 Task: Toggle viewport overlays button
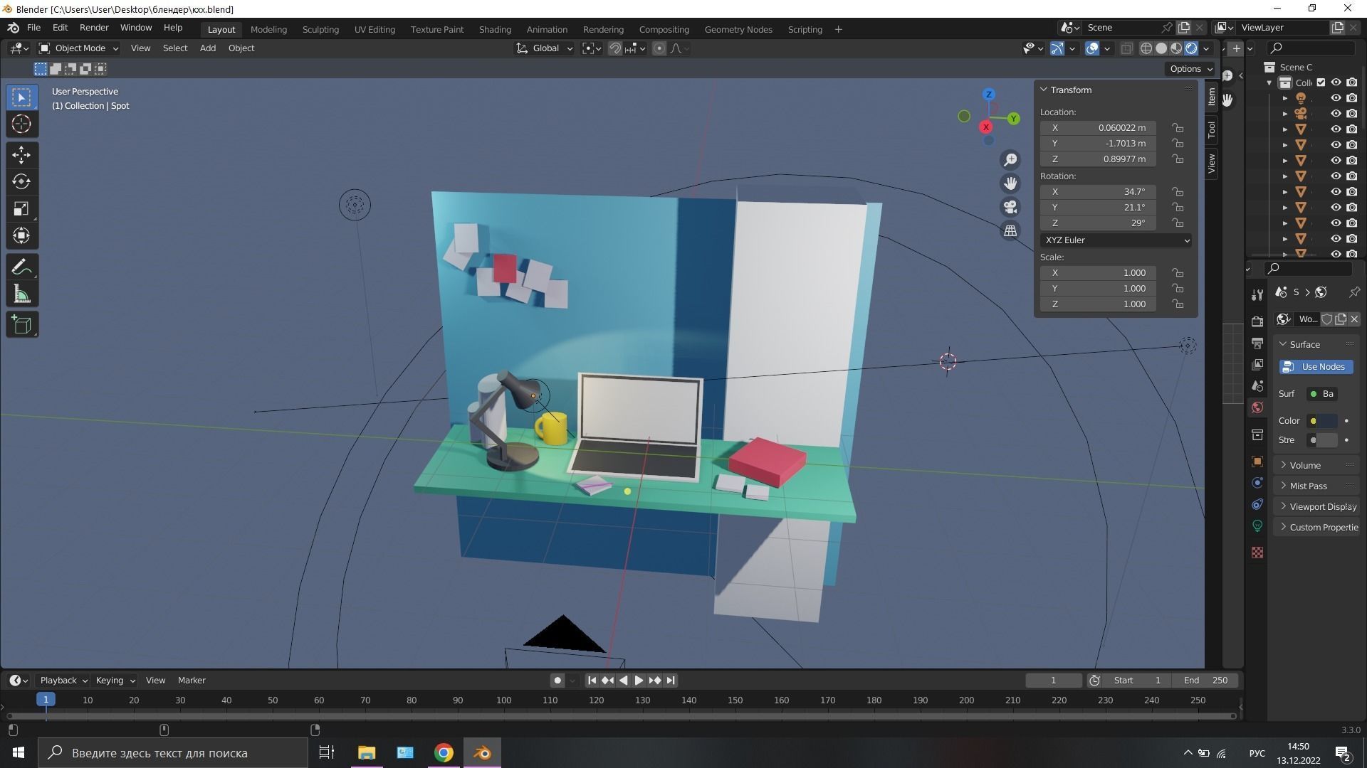pos(1092,48)
